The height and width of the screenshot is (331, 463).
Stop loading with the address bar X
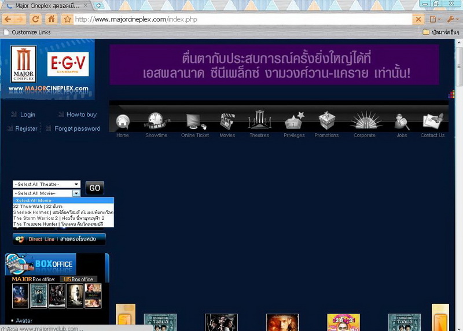pyautogui.click(x=418, y=20)
